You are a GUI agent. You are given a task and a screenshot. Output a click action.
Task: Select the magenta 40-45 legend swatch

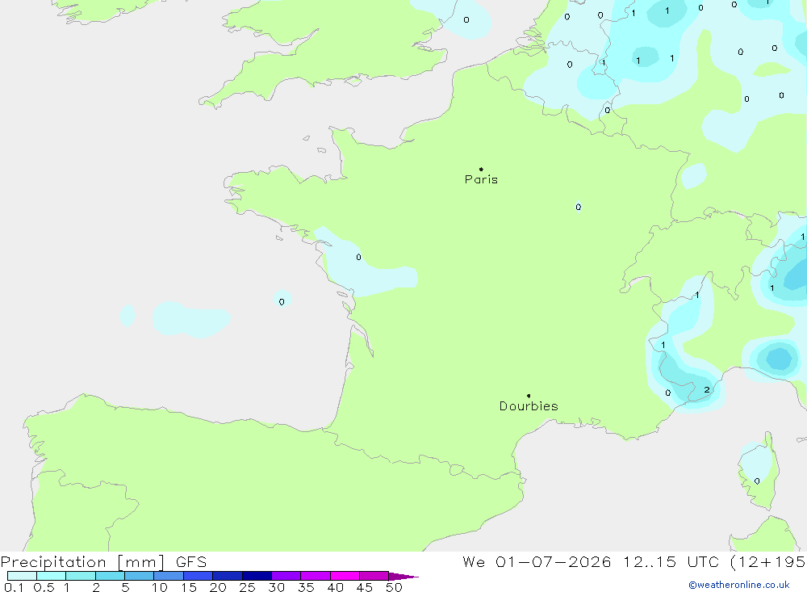pyautogui.click(x=345, y=576)
